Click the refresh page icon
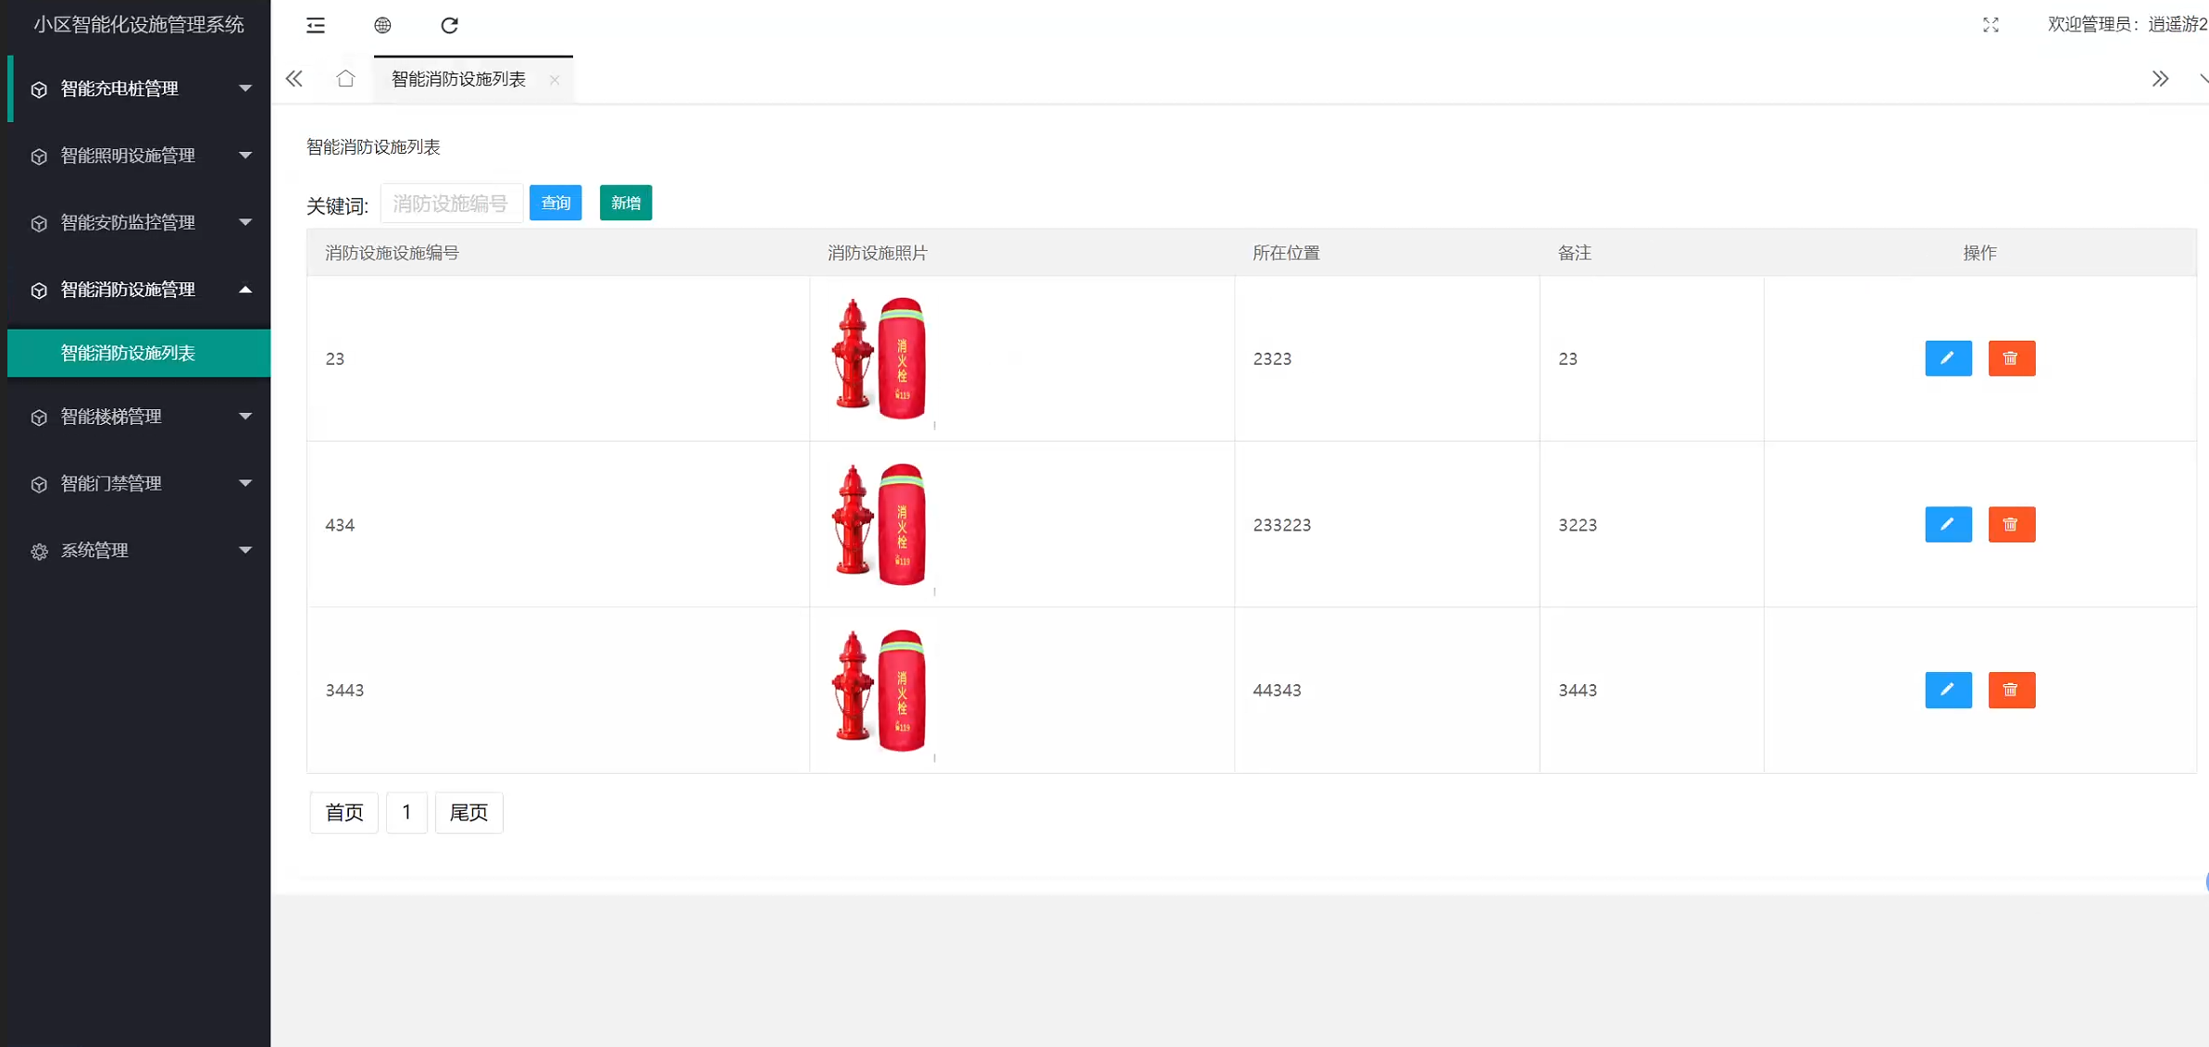2209x1047 pixels. tap(449, 25)
